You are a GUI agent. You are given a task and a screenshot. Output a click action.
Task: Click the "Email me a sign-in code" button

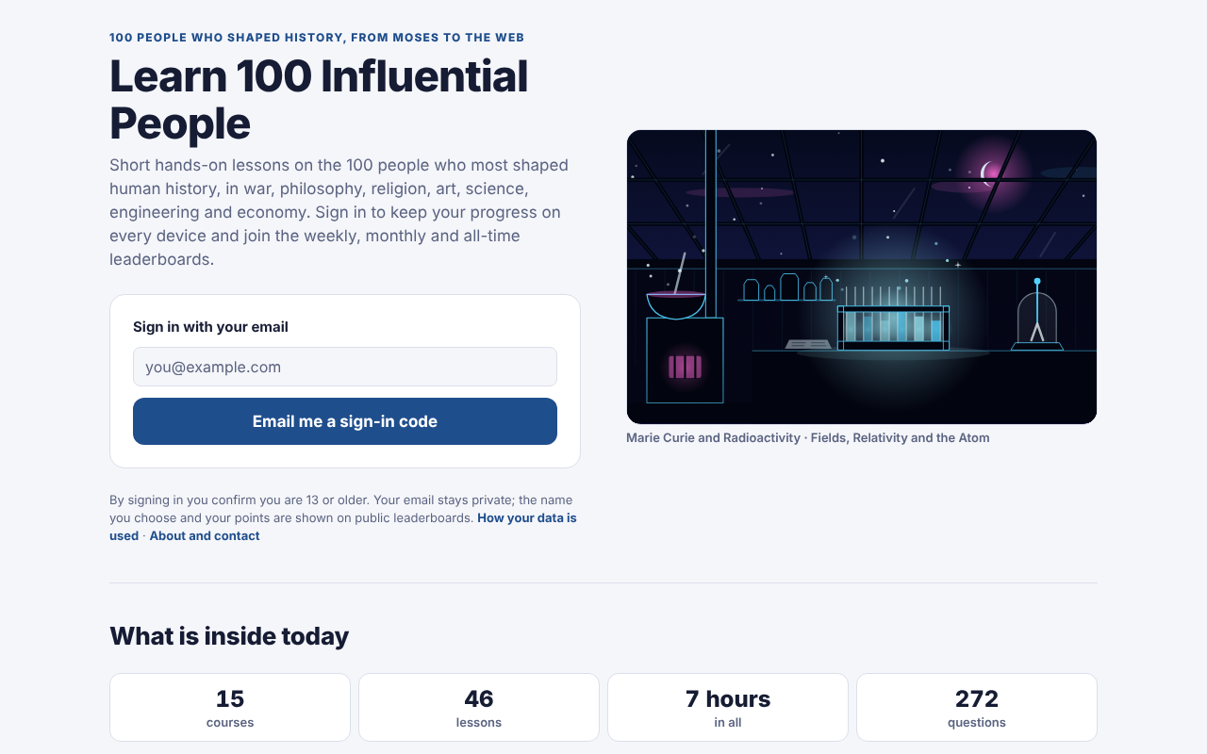point(345,421)
